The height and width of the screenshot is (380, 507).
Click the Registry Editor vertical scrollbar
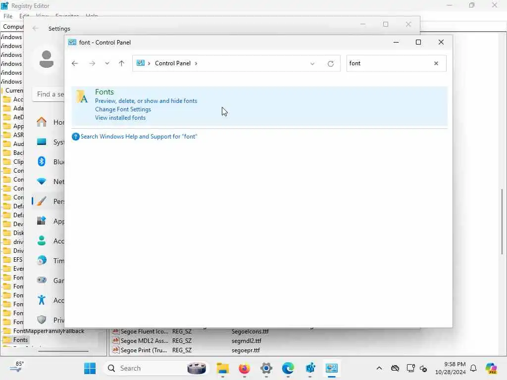tap(502, 222)
